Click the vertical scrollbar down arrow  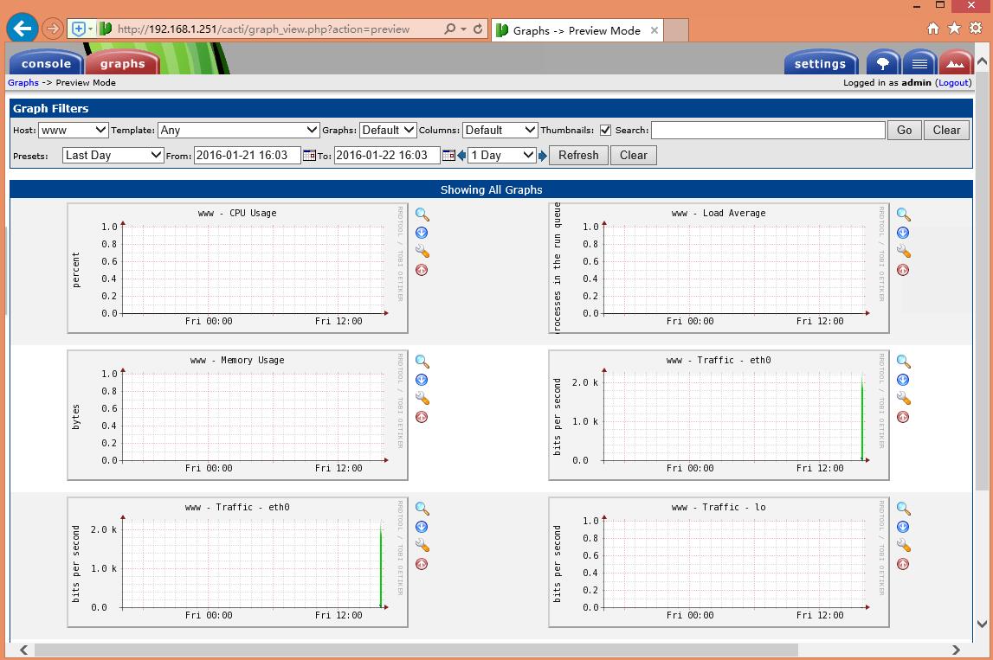click(x=983, y=624)
